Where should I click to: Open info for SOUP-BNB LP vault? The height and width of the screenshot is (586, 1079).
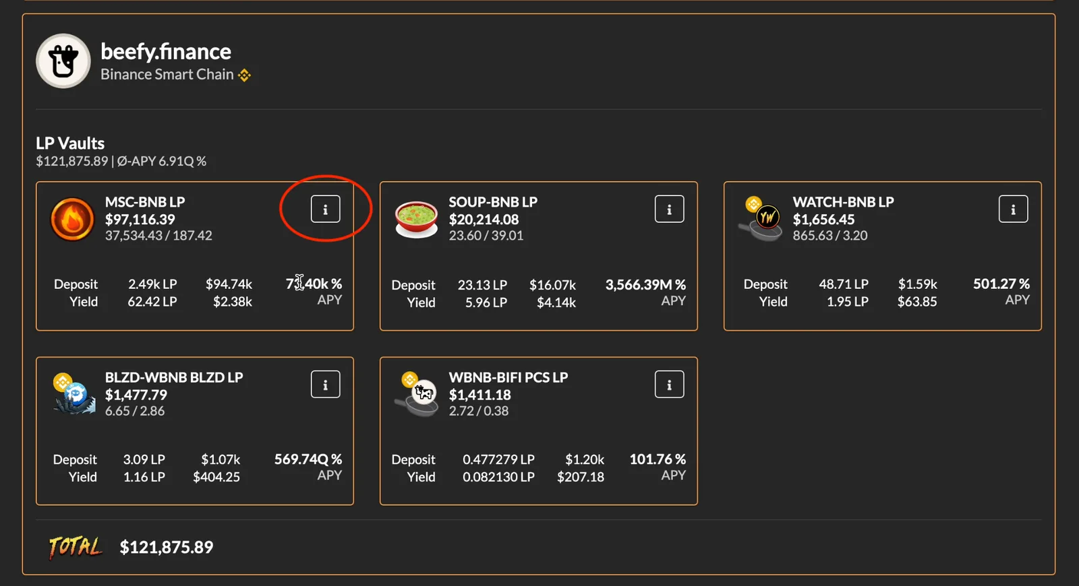click(x=669, y=209)
